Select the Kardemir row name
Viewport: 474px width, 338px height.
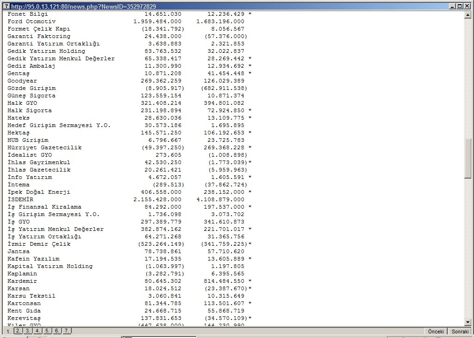22,281
